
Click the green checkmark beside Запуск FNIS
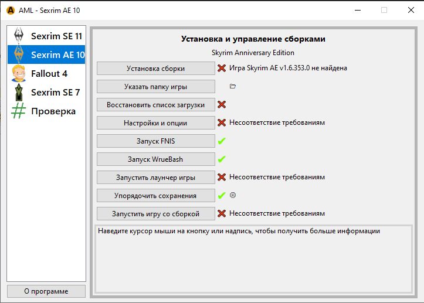click(x=222, y=141)
